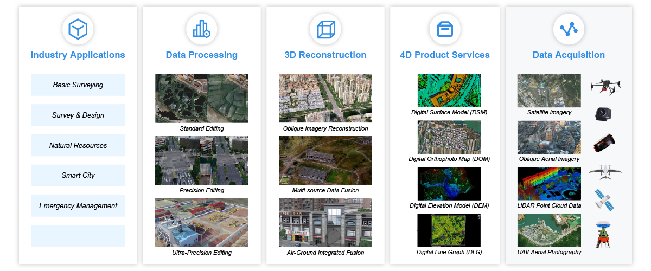The height and width of the screenshot is (271, 651).
Task: Open the Standard Editing thumbnail
Action: pos(201,99)
